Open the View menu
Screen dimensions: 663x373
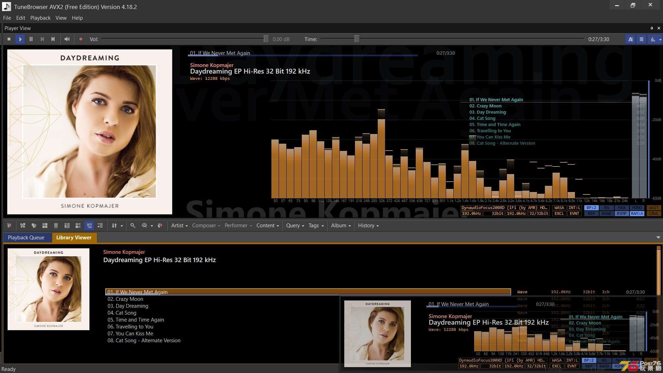pyautogui.click(x=61, y=18)
